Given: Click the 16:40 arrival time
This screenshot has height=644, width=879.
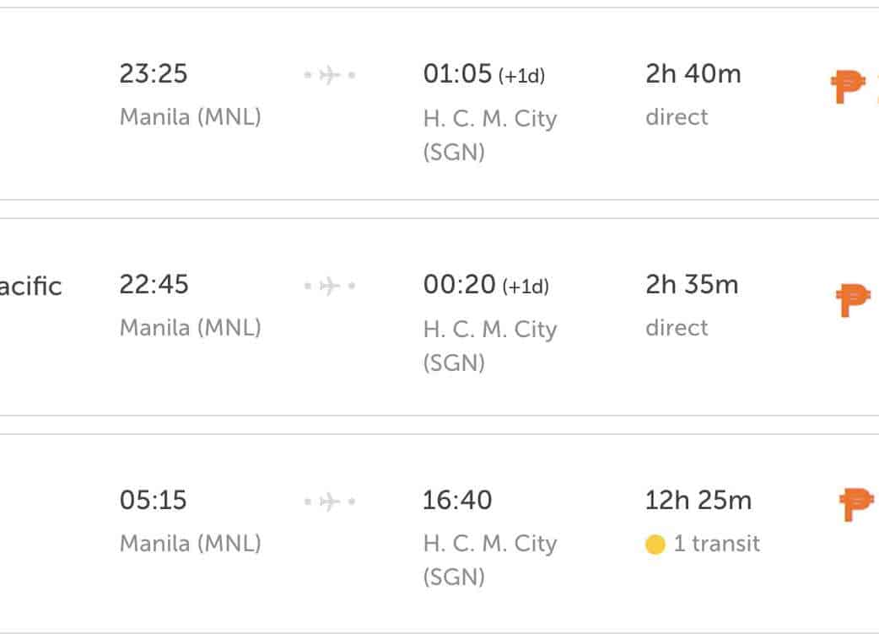Looking at the screenshot, I should click(x=457, y=501).
